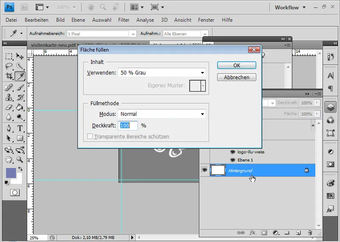340x242 pixels.
Task: Select the Brush tool
Action: tap(20, 87)
